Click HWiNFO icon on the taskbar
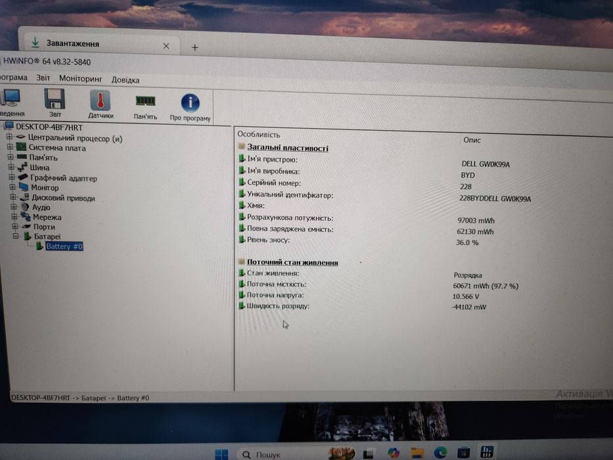The height and width of the screenshot is (460, 613). pyautogui.click(x=487, y=452)
